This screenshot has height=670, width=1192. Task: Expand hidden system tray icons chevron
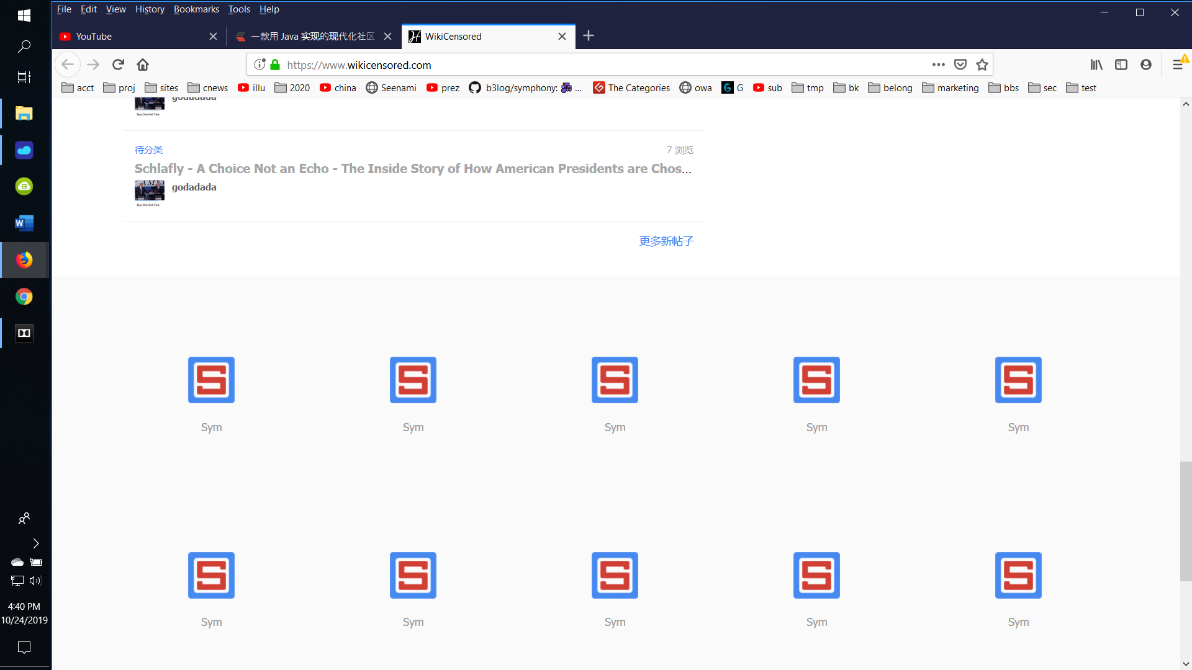click(x=35, y=543)
